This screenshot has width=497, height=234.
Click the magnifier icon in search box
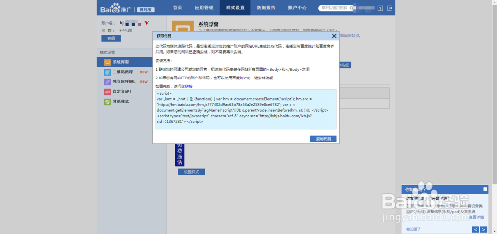(351, 8)
